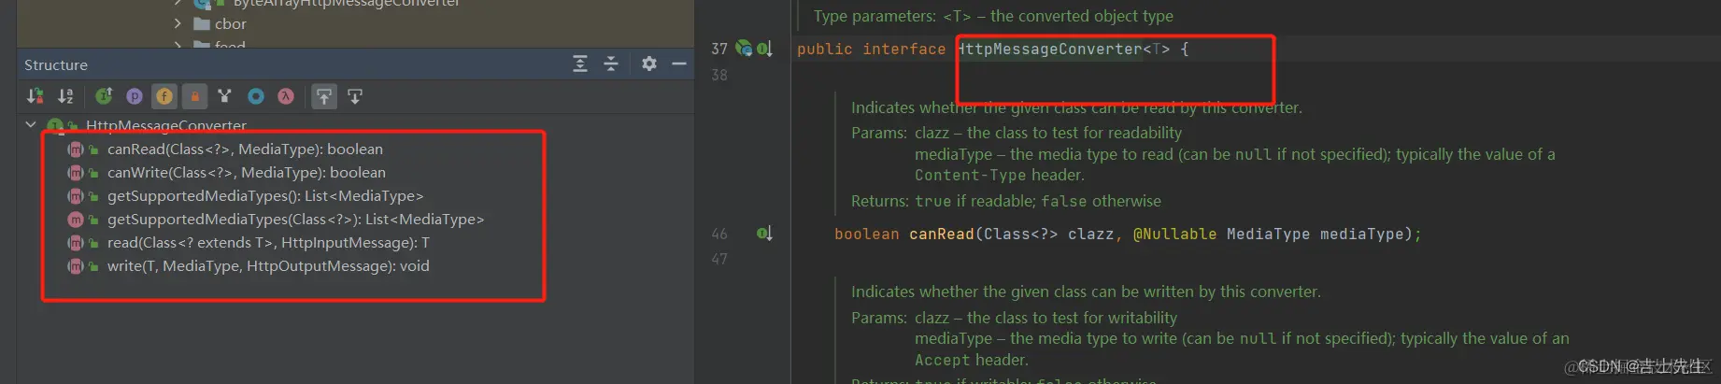Expand the cbor folder in project tree
Viewport: 1721px width, 384px height.
click(x=178, y=23)
